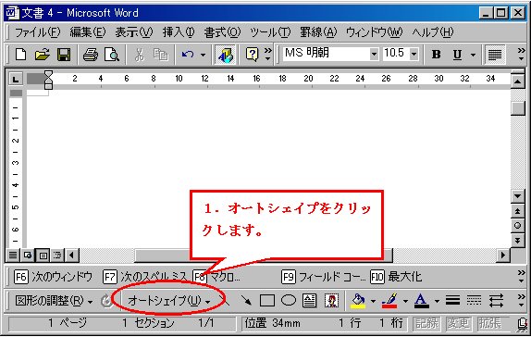Insert Clip Art picture
This screenshot has width=531, height=337.
[x=331, y=300]
